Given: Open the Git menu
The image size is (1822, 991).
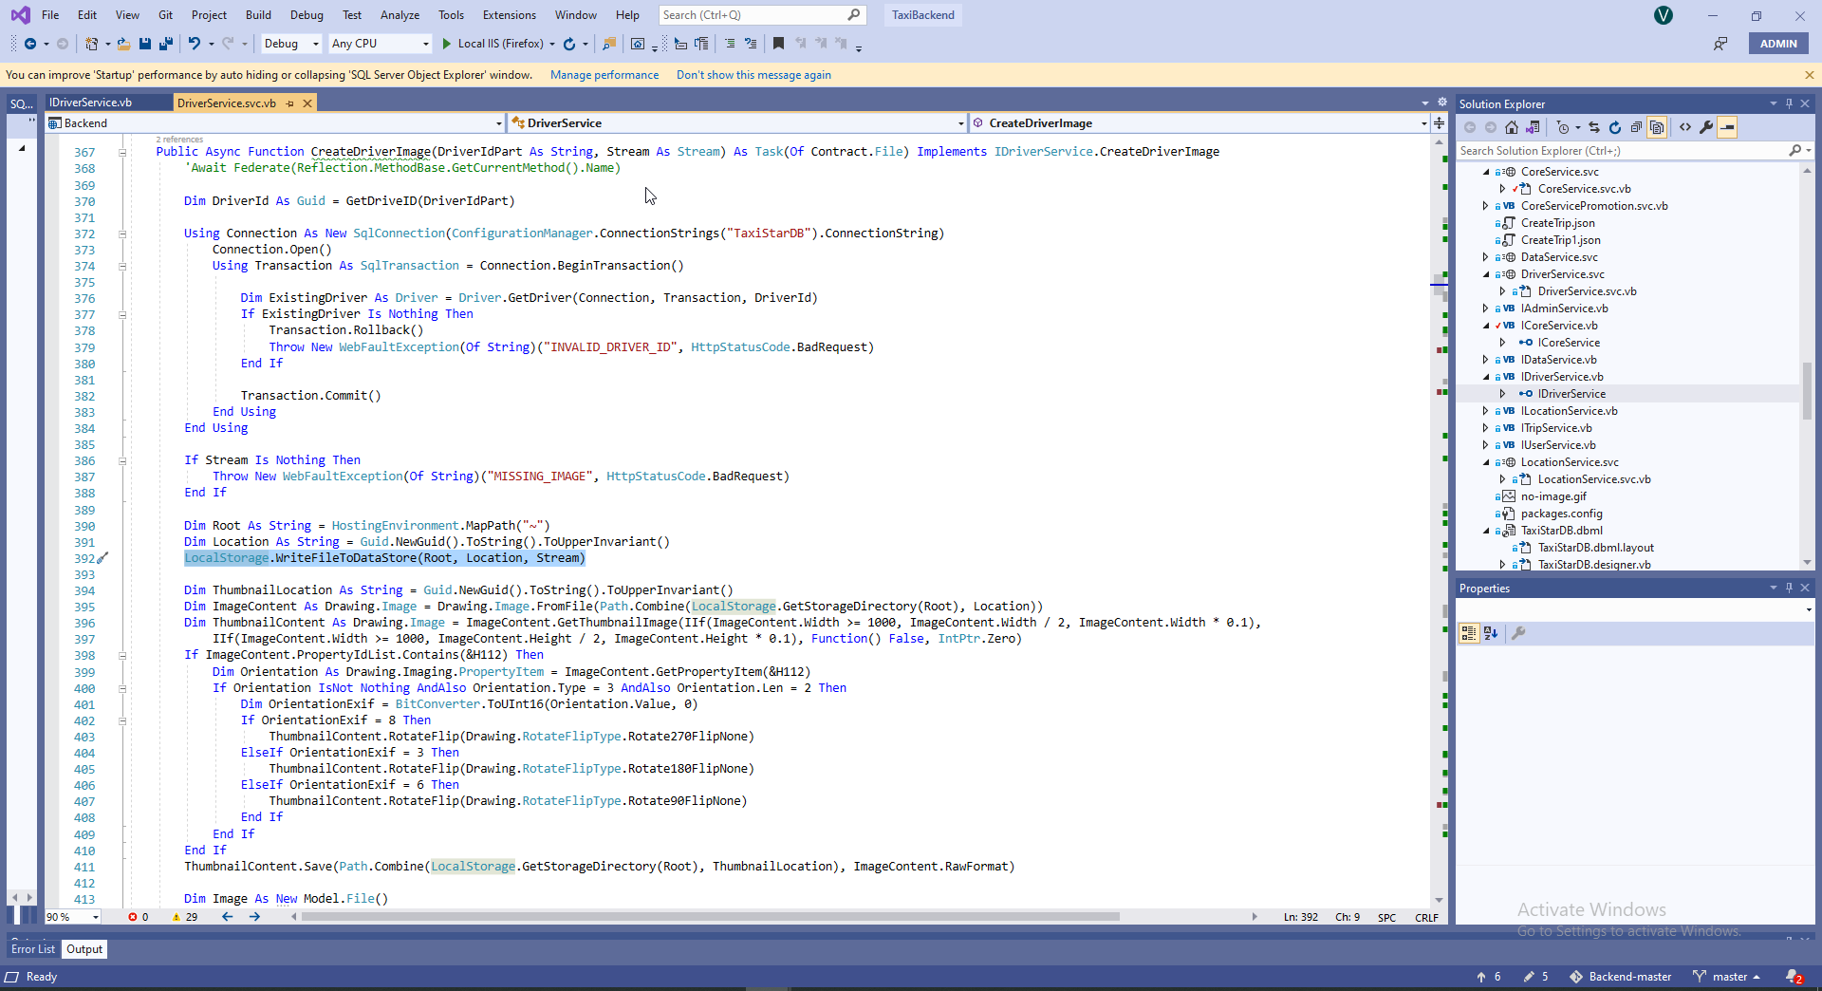Looking at the screenshot, I should [165, 15].
